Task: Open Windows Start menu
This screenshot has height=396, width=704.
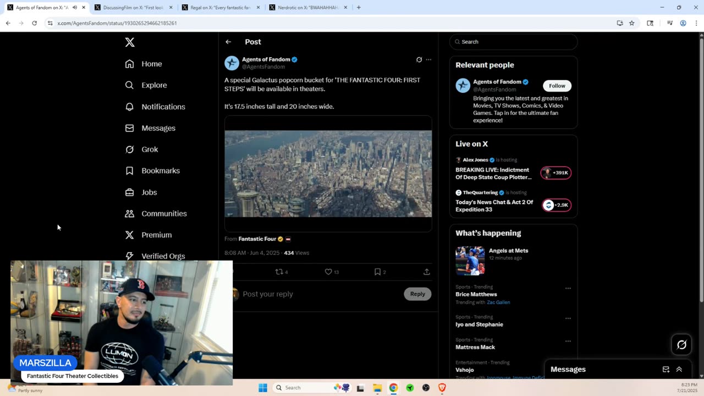Action: [263, 388]
